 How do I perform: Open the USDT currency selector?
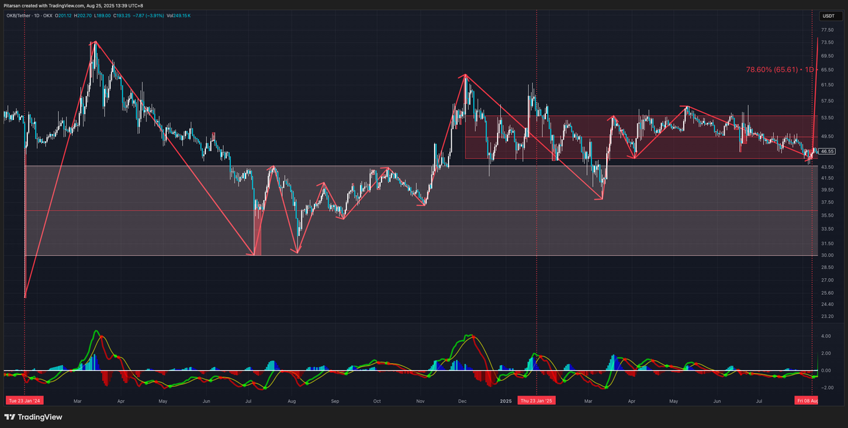point(829,16)
